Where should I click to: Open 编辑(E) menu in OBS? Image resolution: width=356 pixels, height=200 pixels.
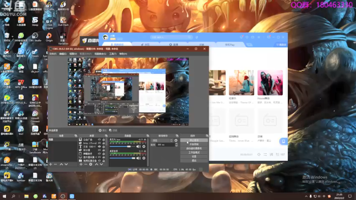63,54
